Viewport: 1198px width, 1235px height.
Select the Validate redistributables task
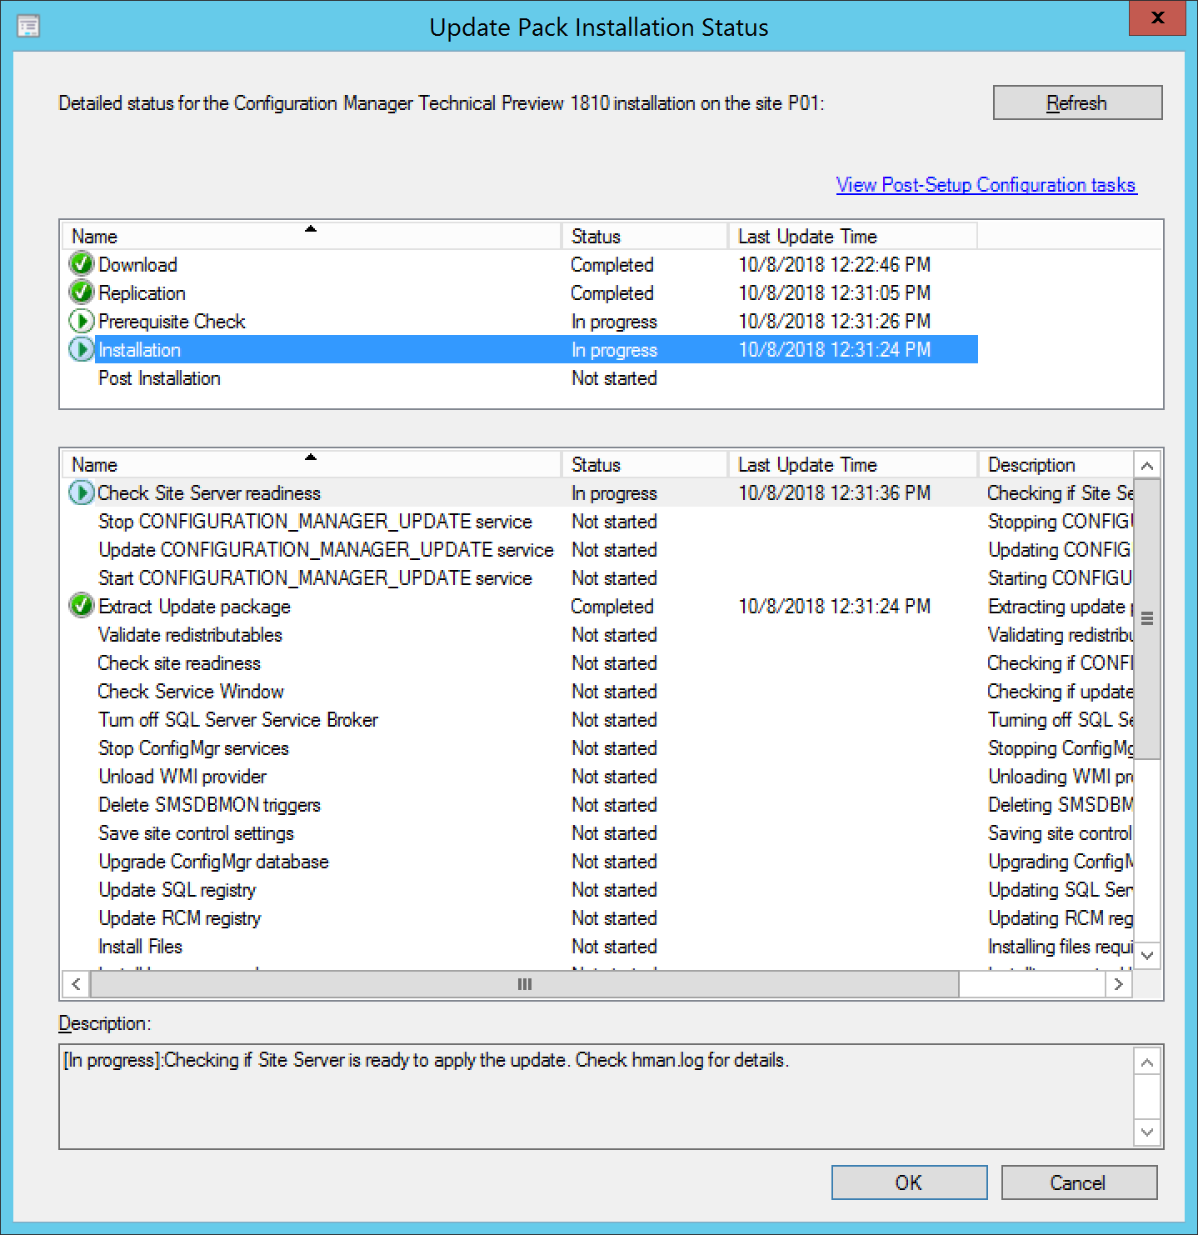(598, 635)
